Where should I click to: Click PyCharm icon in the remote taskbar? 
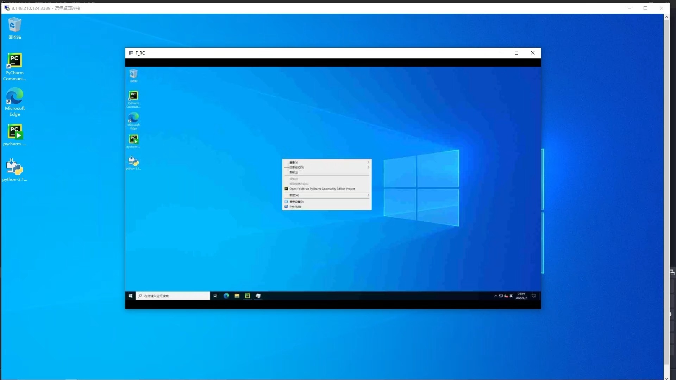coord(248,296)
